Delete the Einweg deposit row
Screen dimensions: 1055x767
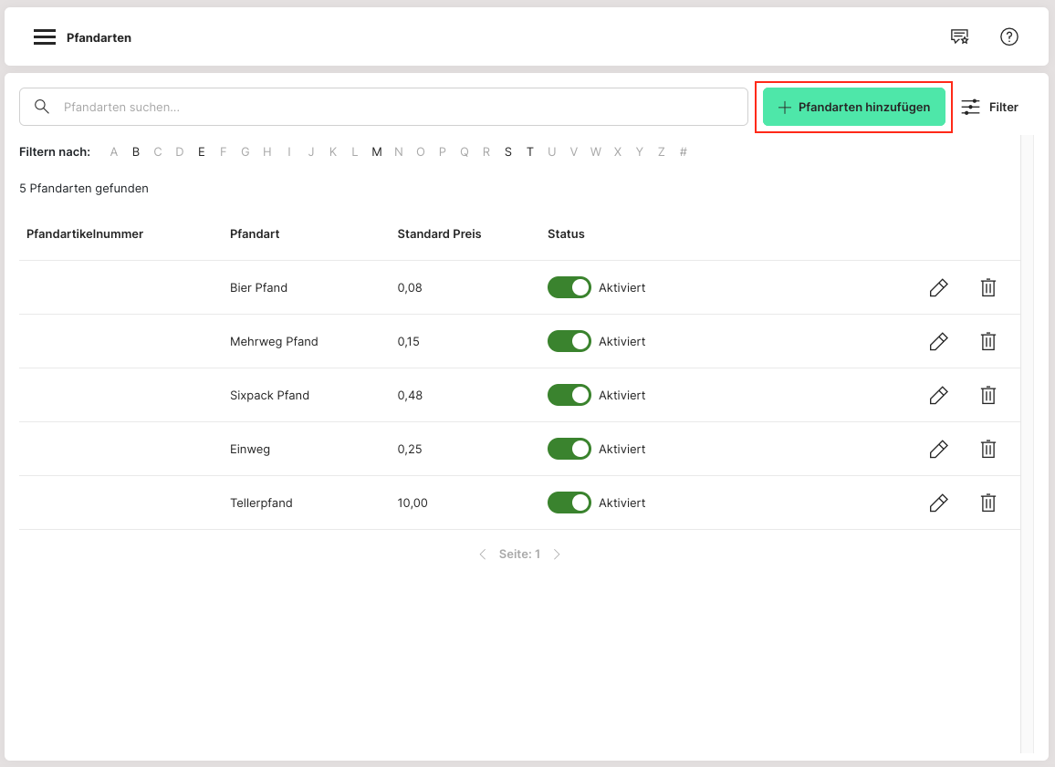pyautogui.click(x=987, y=450)
